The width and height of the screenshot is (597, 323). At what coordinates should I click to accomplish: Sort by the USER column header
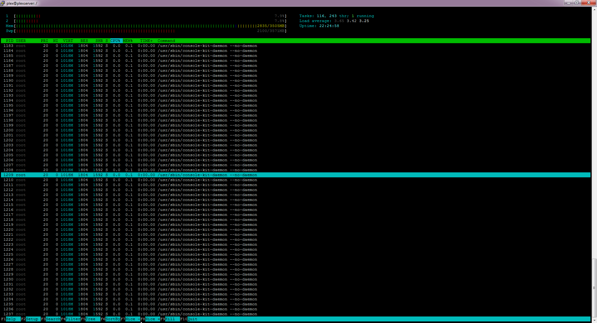(21, 41)
